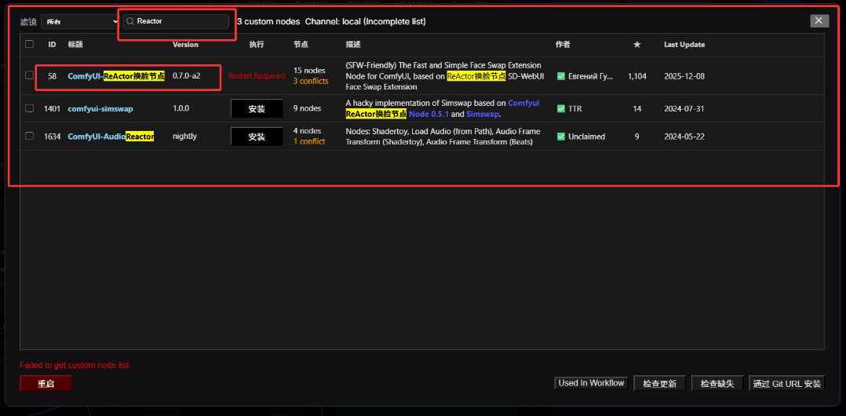Viewport: 846px width, 416px height.
Task: Click version 0.7.0-a2 cell
Action: pyautogui.click(x=186, y=75)
